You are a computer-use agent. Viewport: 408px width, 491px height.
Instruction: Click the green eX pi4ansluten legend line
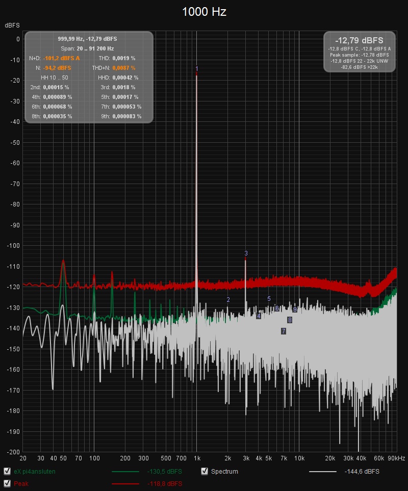pos(125,472)
